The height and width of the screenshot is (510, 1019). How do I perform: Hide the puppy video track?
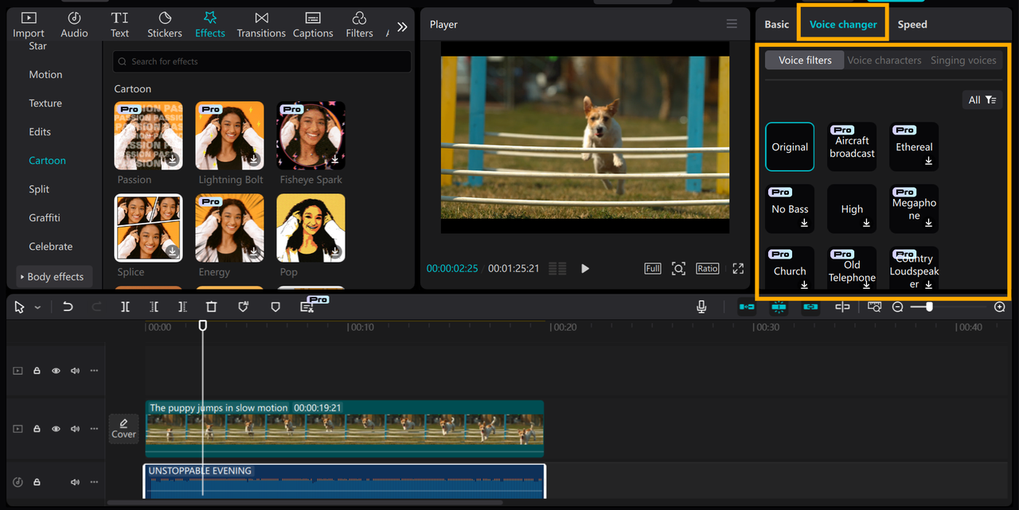[56, 429]
